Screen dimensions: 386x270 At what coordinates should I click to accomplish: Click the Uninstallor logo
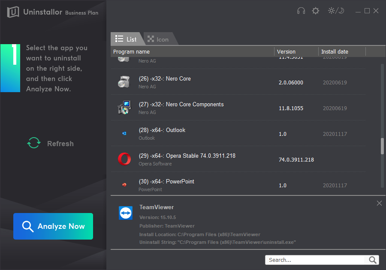click(x=13, y=12)
